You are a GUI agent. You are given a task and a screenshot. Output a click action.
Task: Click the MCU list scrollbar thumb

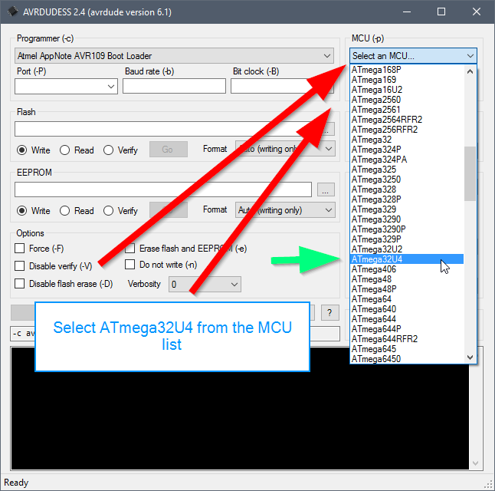470,173
